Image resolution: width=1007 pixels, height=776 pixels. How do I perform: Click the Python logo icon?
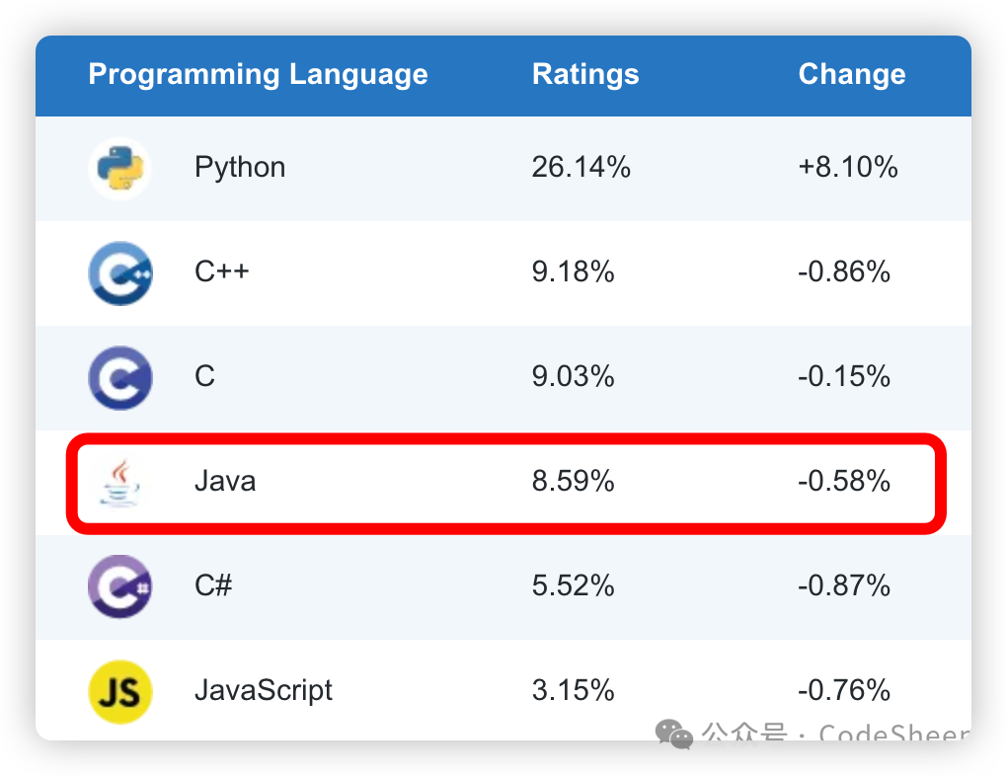pos(119,168)
